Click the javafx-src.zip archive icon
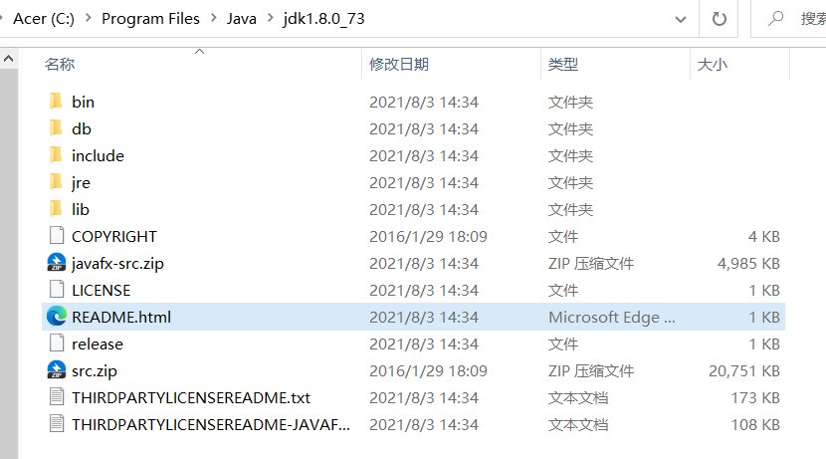 click(x=57, y=263)
